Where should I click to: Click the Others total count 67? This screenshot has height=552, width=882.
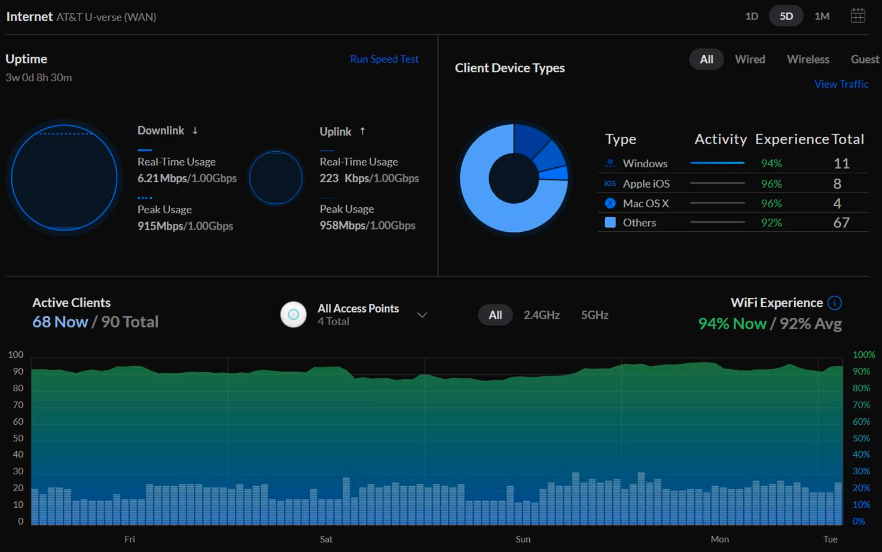click(x=841, y=222)
